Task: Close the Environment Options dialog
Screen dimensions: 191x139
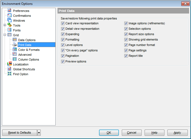Action: point(185,4)
